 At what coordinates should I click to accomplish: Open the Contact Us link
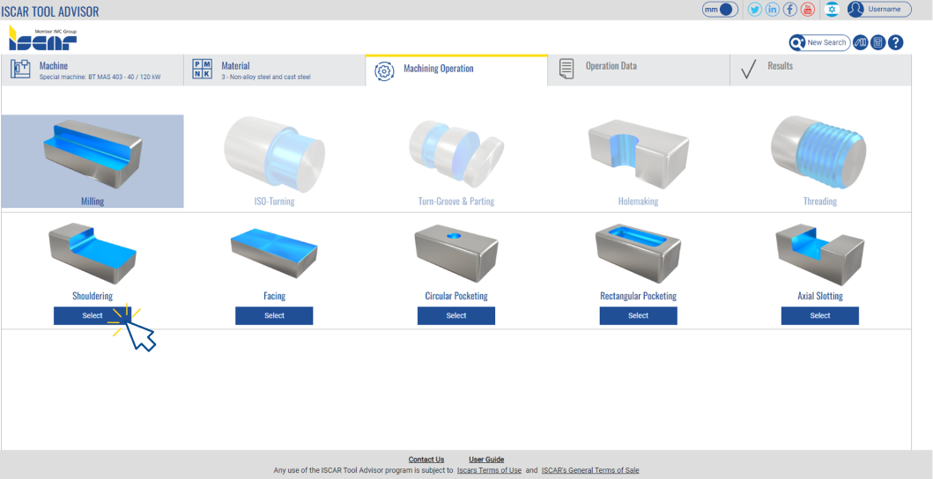426,460
